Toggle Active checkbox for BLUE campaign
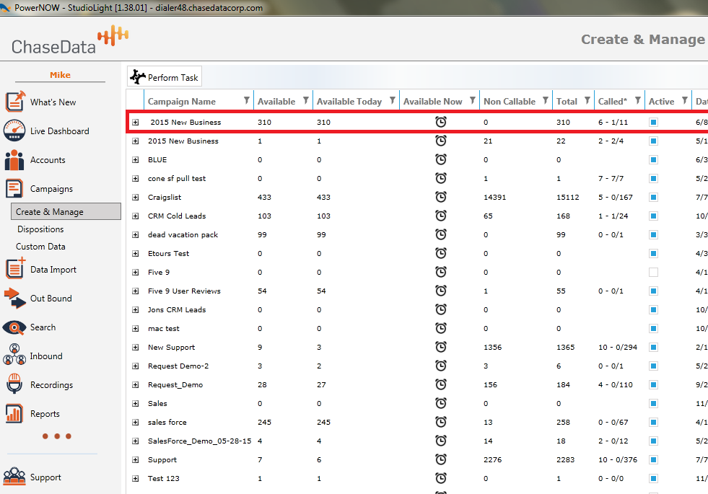This screenshot has height=494, width=708. 653,159
